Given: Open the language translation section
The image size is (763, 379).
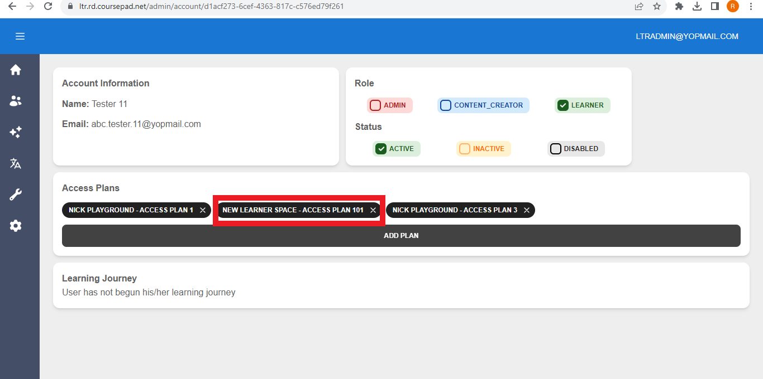Looking at the screenshot, I should coord(15,163).
